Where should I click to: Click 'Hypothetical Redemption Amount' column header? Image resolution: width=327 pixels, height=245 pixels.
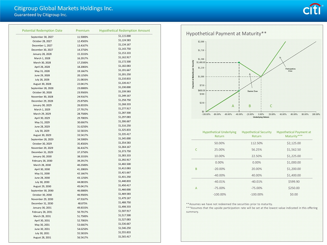point(125,30)
